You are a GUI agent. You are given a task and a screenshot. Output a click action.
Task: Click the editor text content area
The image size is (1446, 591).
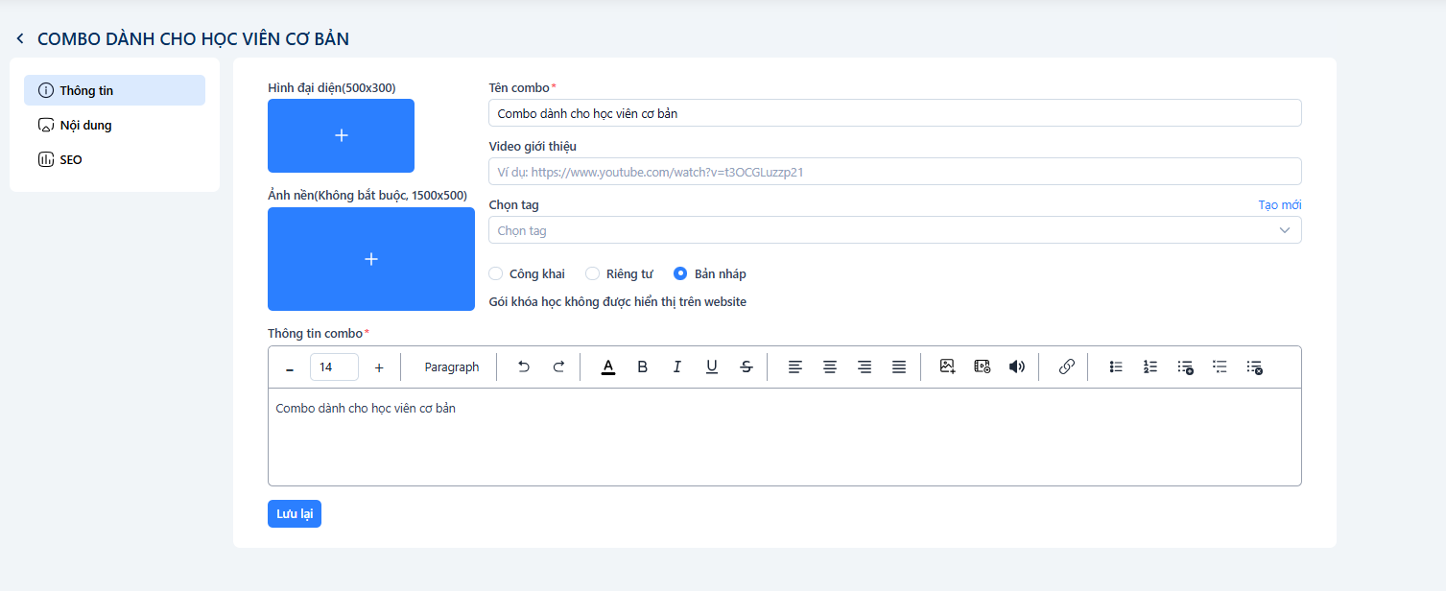(x=785, y=437)
